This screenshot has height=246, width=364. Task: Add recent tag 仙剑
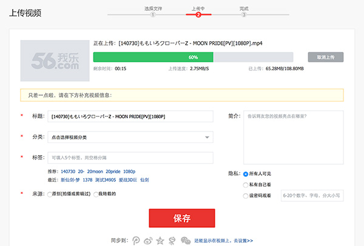point(144,180)
